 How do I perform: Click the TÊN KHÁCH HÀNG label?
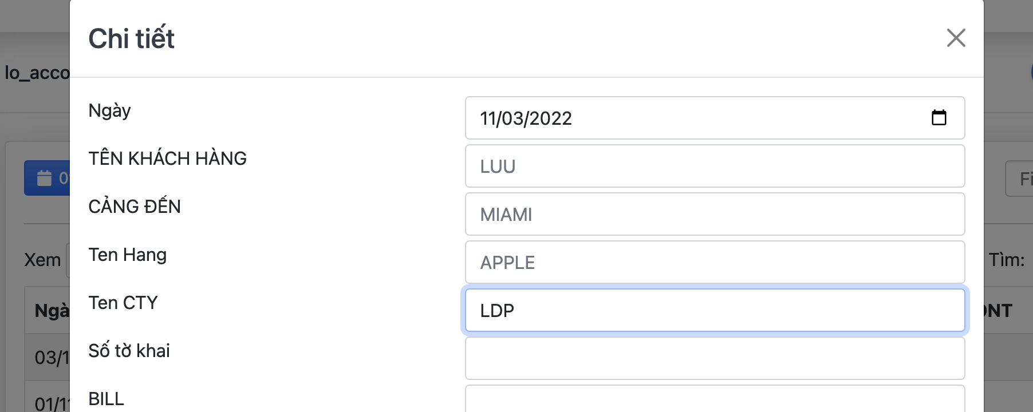click(167, 159)
